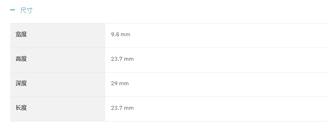Collapse the 尺寸 section via minus icon
This screenshot has height=128, width=333.
(x=12, y=10)
